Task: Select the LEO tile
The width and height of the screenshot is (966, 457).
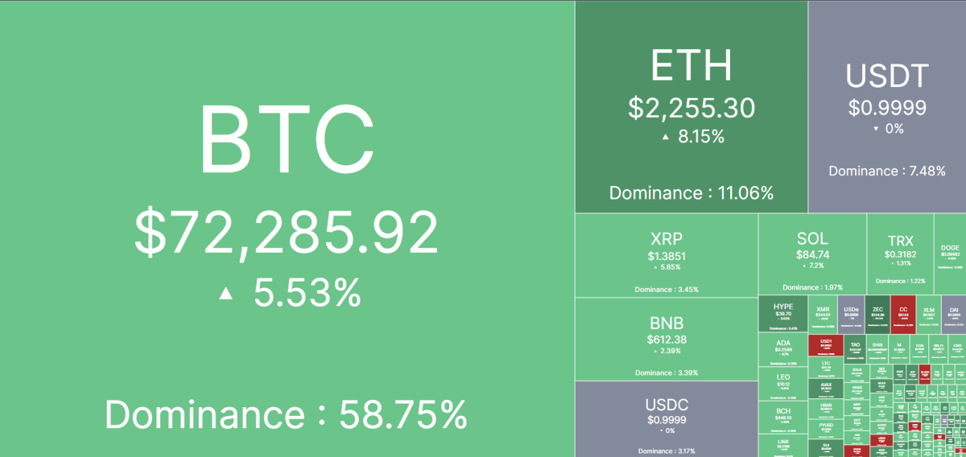Action: click(x=782, y=384)
